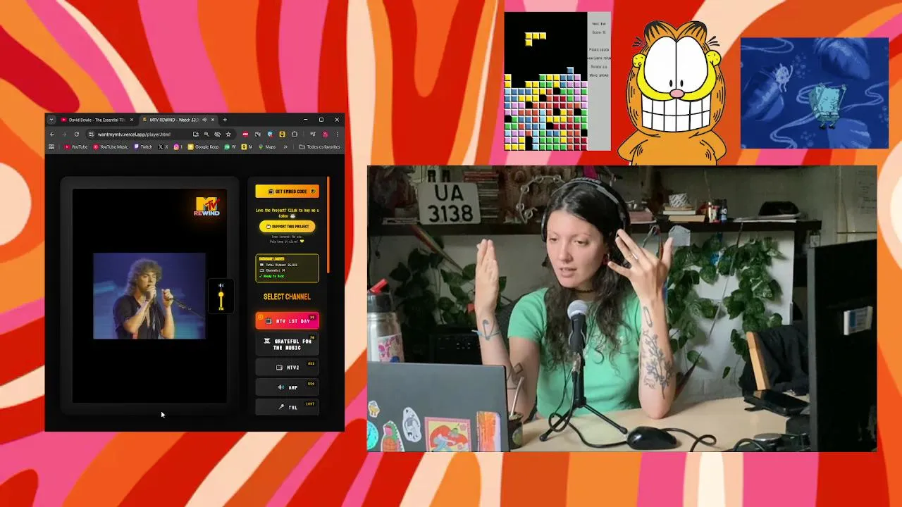902x507 pixels.
Task: Click the install app icon in address bar
Action: coord(195,134)
